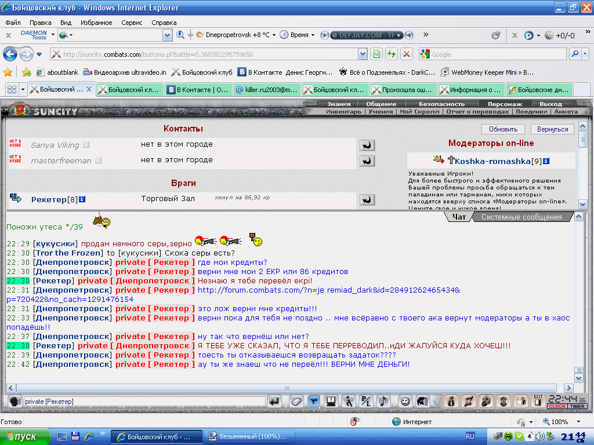Toggle chat sound with the speaker icon
Screen dimensions: 594x445
(x=383, y=402)
